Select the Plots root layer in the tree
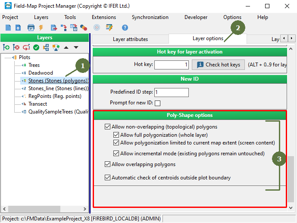The image size is (297, 223). pos(25,57)
